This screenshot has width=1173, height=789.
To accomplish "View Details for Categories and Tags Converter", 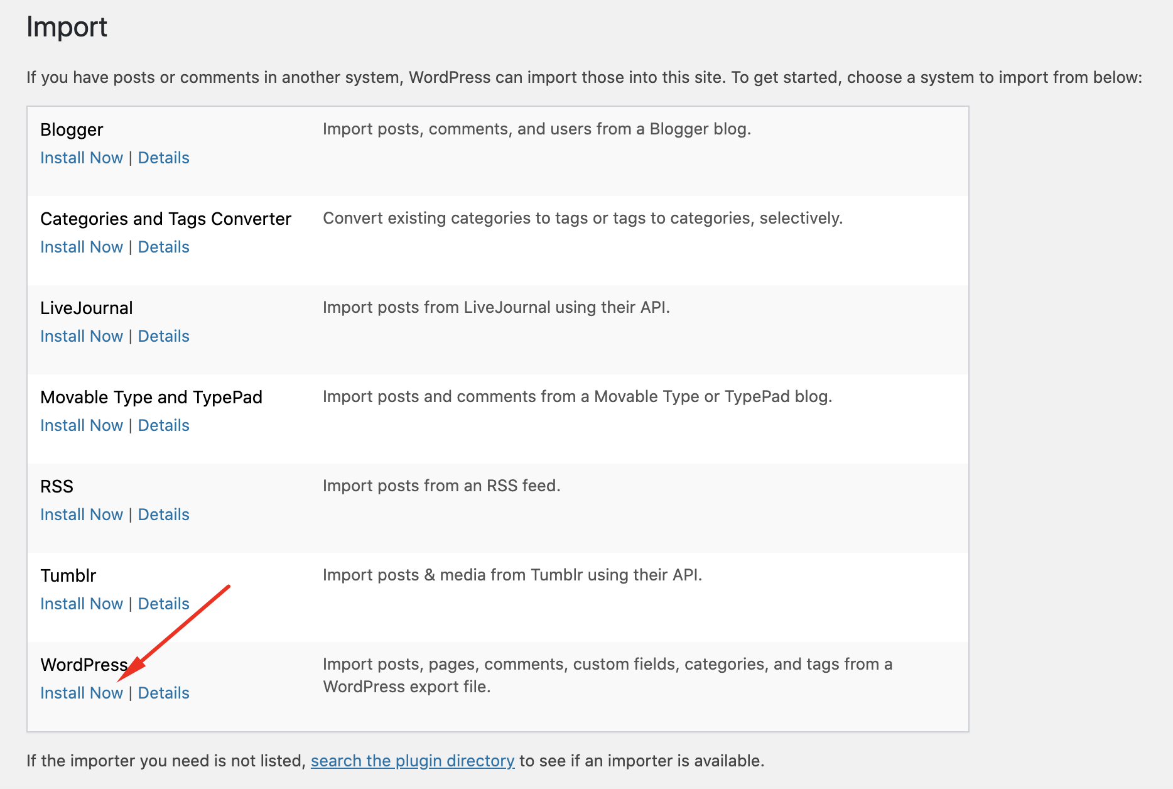I will click(163, 247).
